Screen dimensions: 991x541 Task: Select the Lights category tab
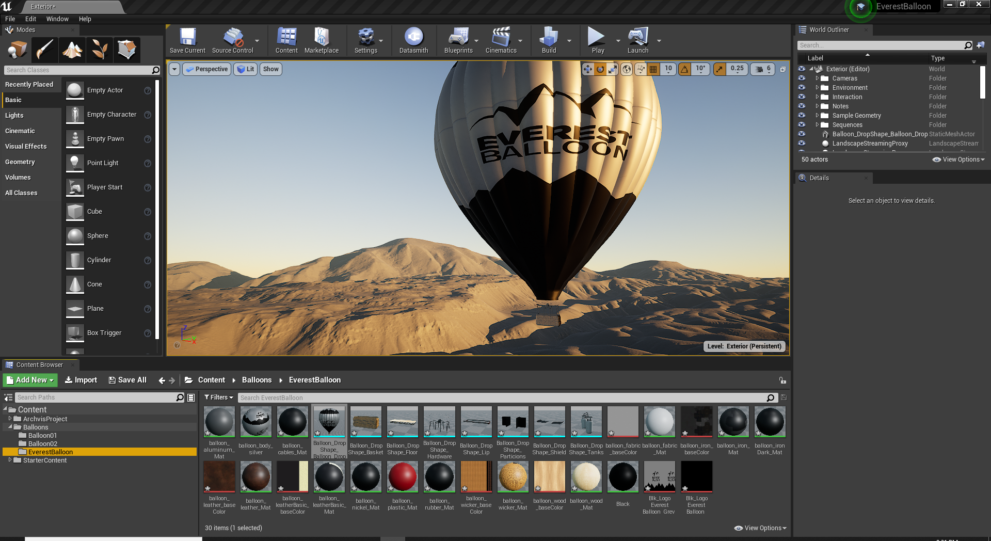tap(30, 116)
